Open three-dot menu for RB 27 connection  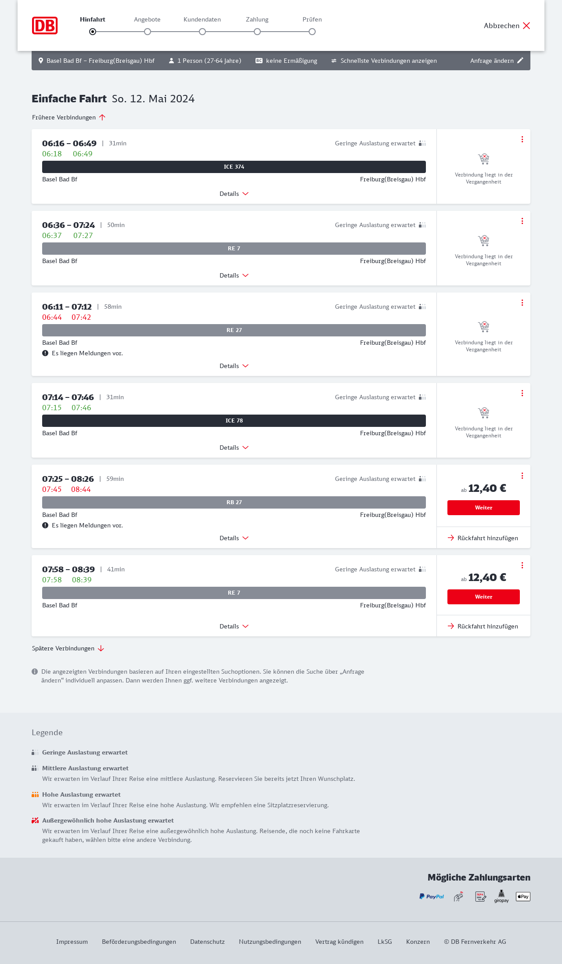pyautogui.click(x=522, y=476)
